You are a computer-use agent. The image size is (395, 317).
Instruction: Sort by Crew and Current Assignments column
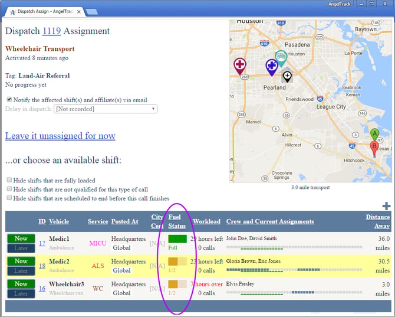point(270,221)
